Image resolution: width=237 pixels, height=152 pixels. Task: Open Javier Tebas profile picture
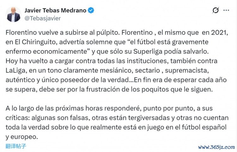[x=14, y=14]
